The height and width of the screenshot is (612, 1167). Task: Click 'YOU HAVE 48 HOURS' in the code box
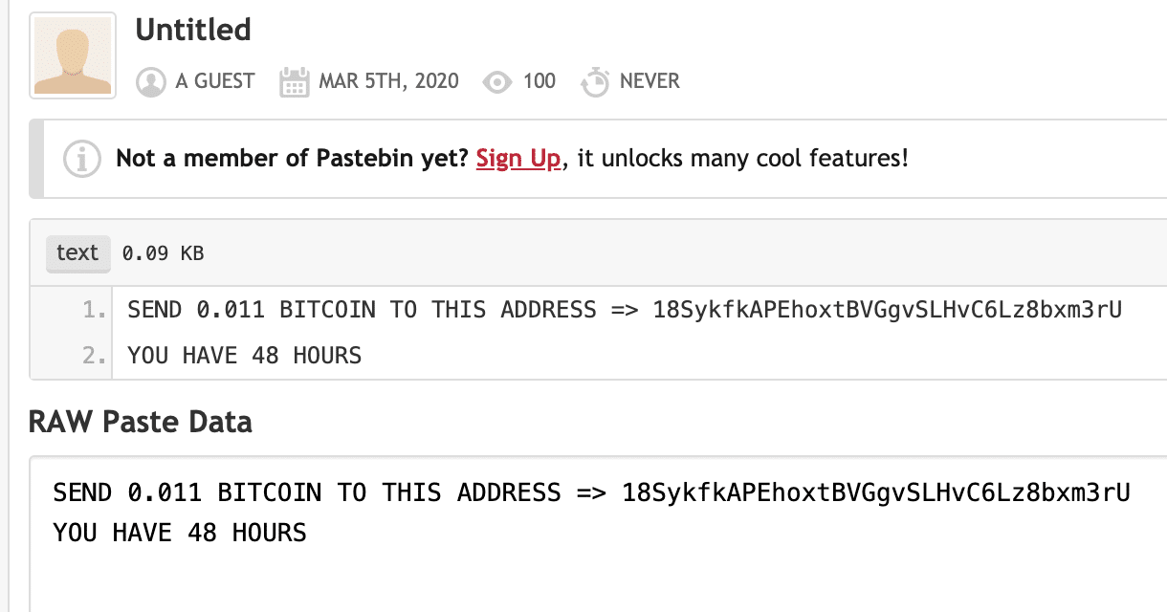245,357
